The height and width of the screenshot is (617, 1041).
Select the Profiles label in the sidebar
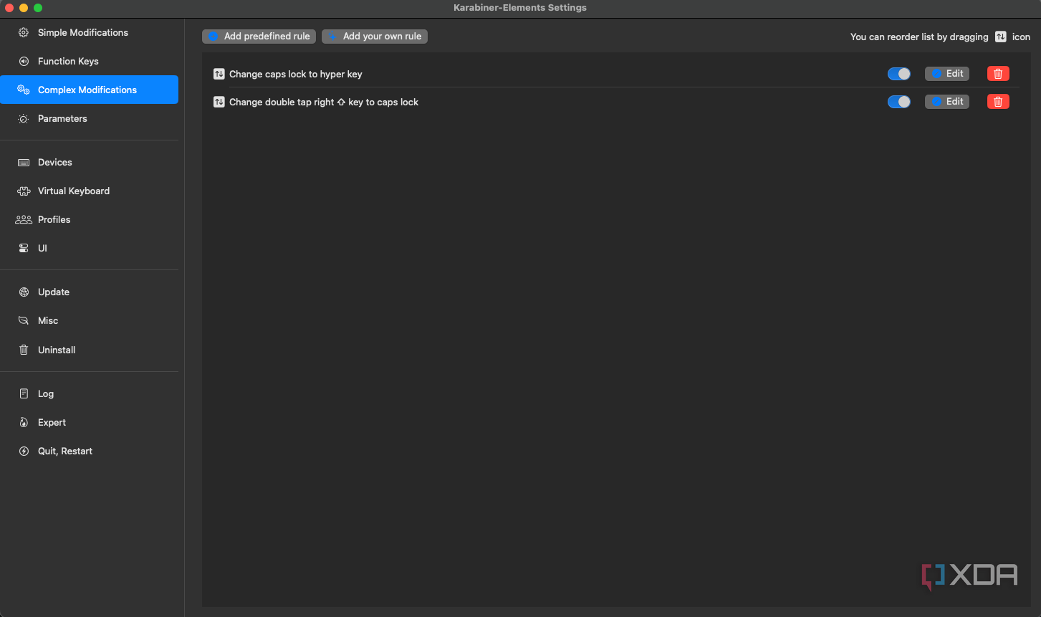[54, 219]
